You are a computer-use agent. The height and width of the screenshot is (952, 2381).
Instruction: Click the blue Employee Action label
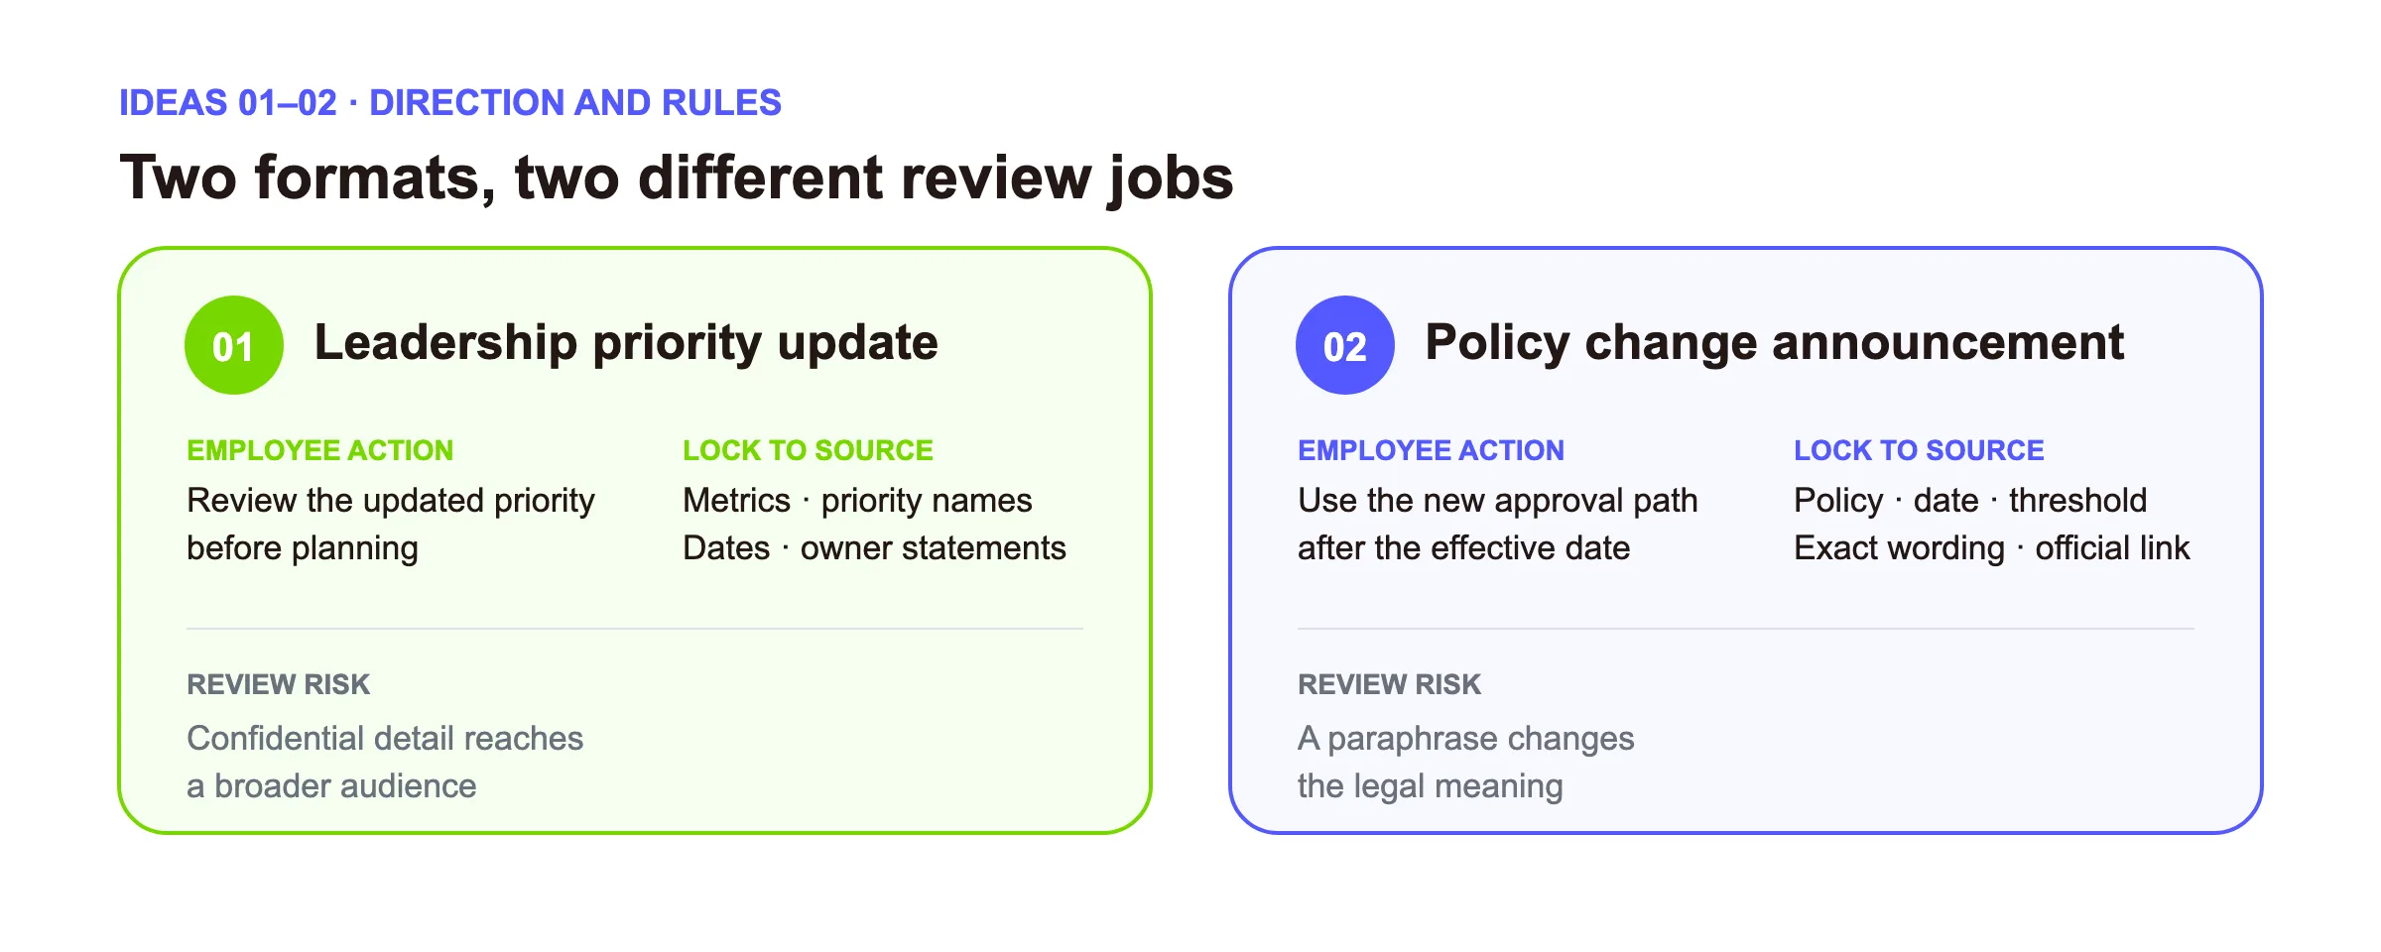tap(1431, 450)
